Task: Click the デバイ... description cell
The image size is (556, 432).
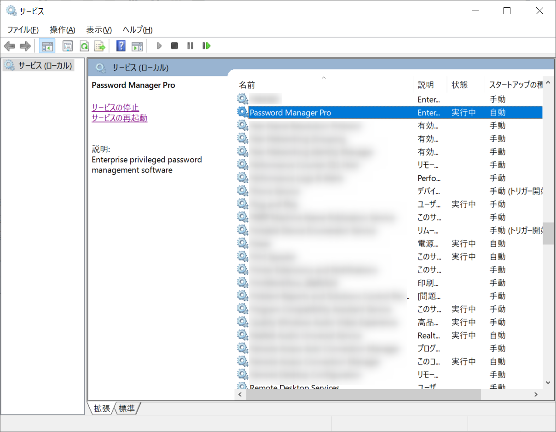Action: point(429,191)
